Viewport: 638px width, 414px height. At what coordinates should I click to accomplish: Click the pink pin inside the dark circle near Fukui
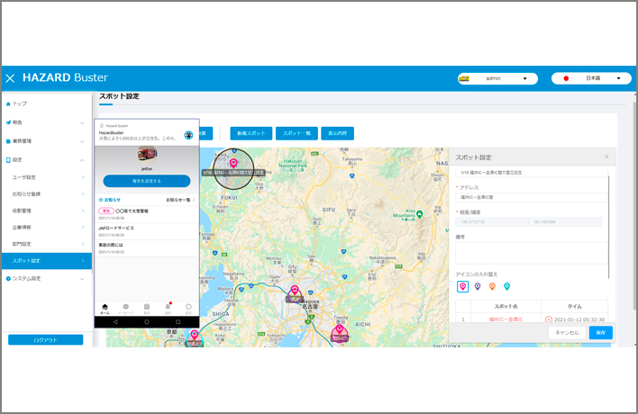coord(233,163)
